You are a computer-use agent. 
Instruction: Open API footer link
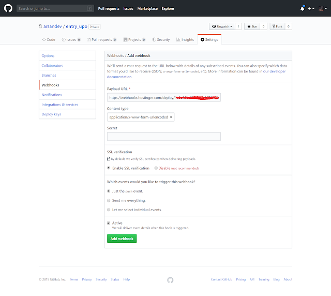(252, 279)
